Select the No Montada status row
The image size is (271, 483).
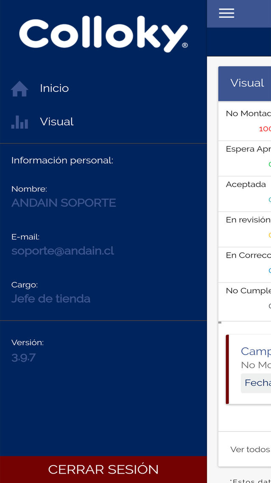[x=245, y=121]
